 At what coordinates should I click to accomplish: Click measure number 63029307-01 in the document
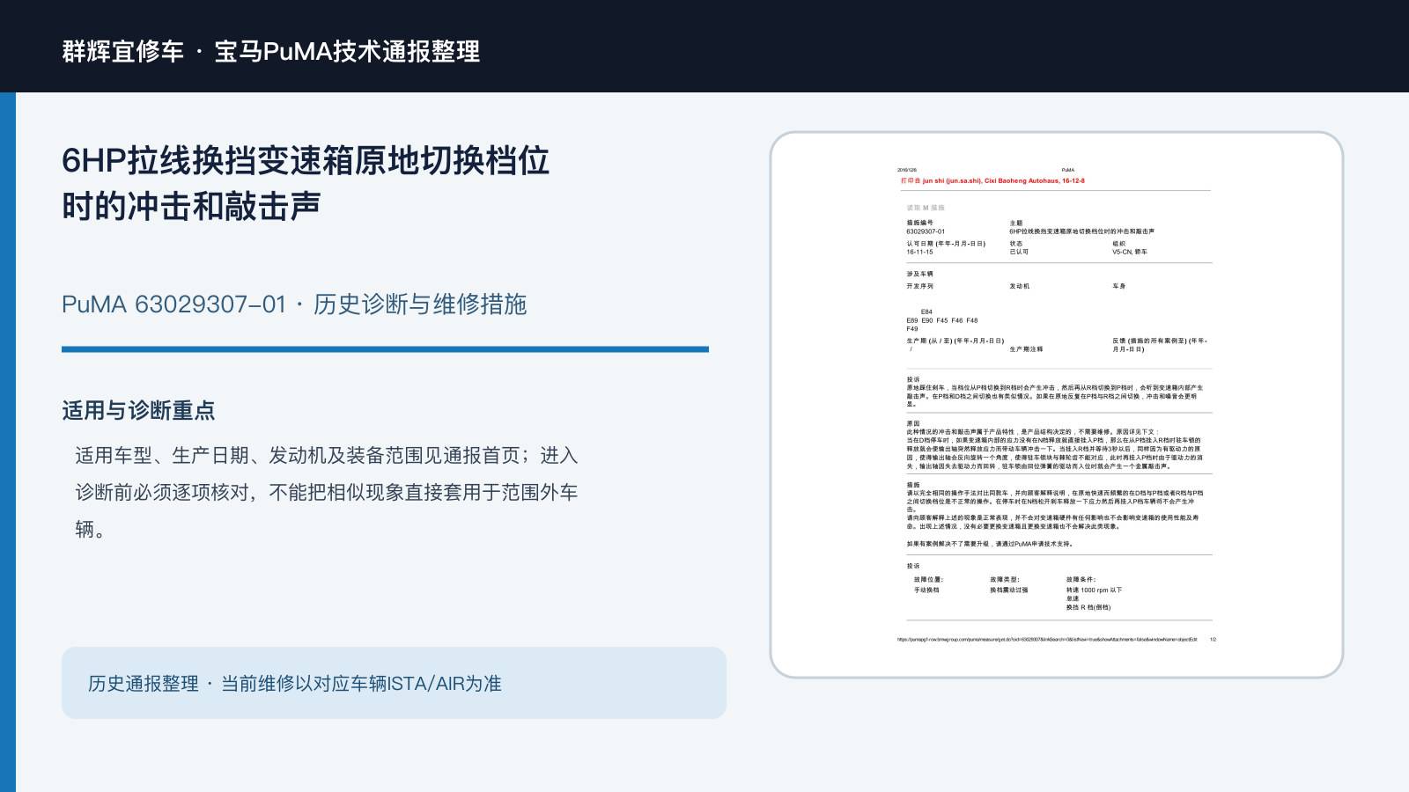[926, 231]
